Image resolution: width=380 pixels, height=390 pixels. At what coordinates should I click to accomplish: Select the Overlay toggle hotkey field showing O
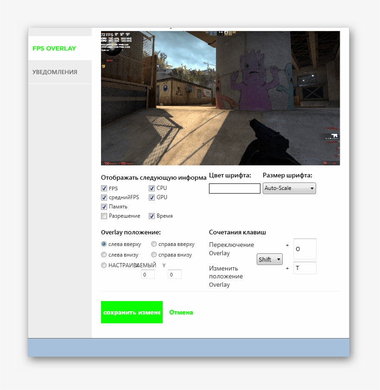[x=304, y=249]
